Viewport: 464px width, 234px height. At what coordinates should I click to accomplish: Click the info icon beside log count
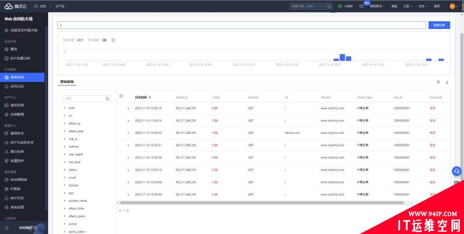113,40
